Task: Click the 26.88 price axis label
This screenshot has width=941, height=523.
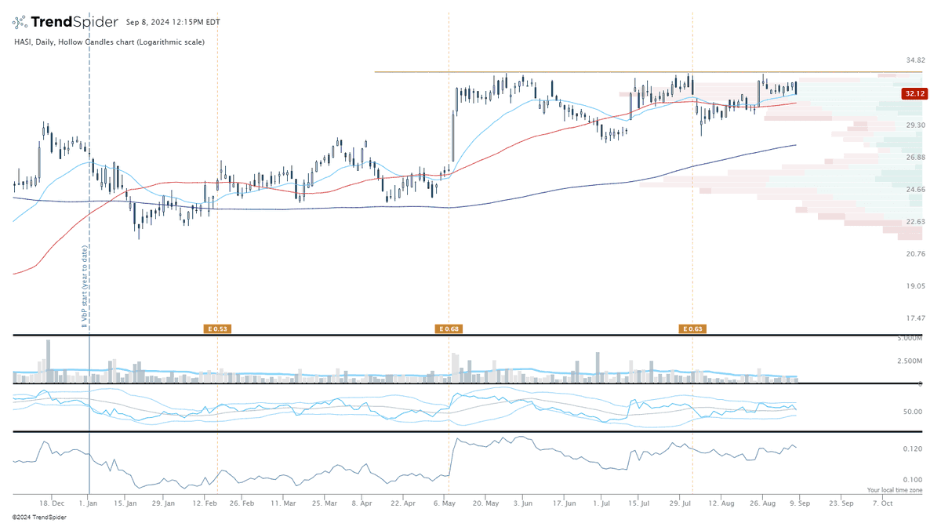Action: [914, 157]
